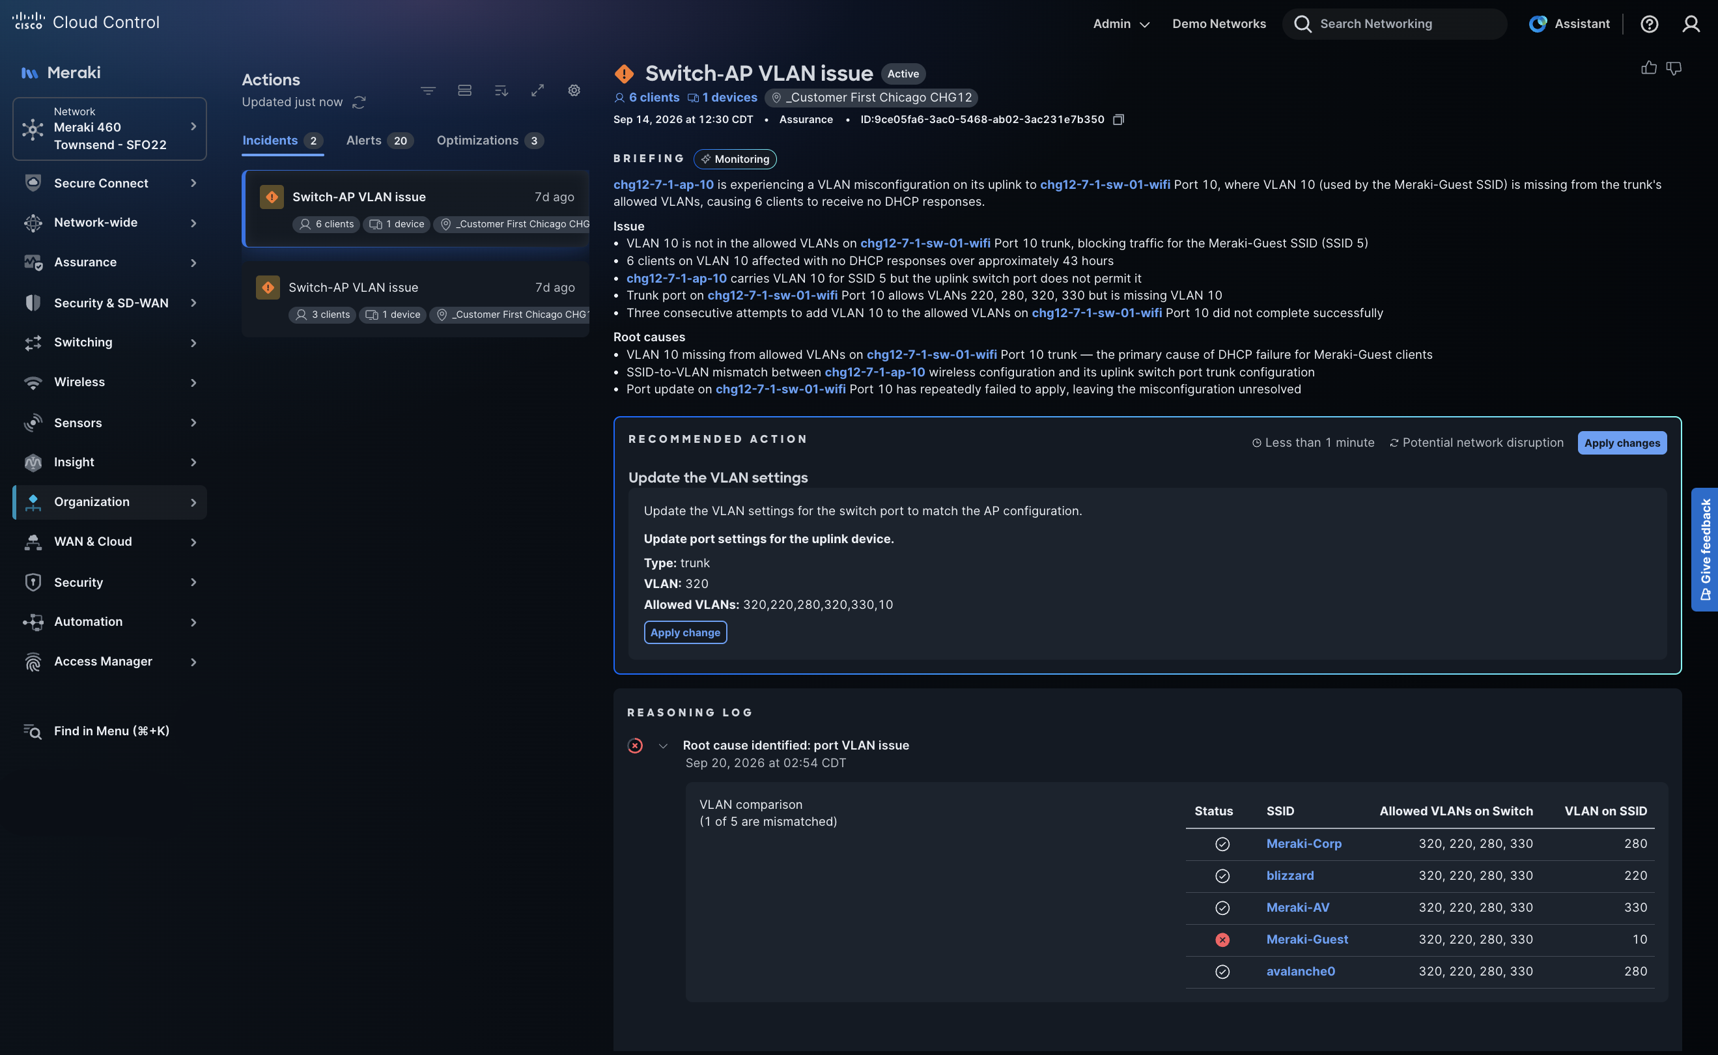Click the Apply changes button

pyautogui.click(x=1622, y=443)
